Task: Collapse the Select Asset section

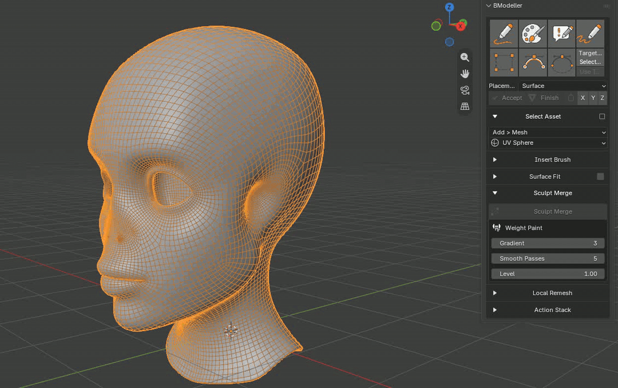Action: [495, 117]
